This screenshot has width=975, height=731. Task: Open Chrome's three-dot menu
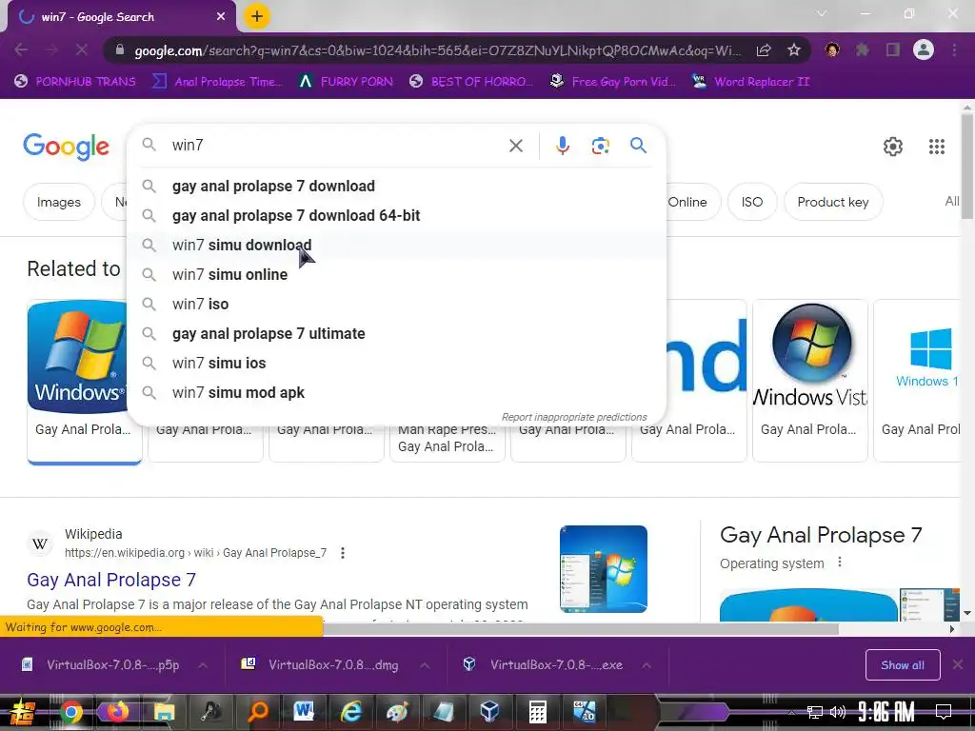tap(954, 49)
